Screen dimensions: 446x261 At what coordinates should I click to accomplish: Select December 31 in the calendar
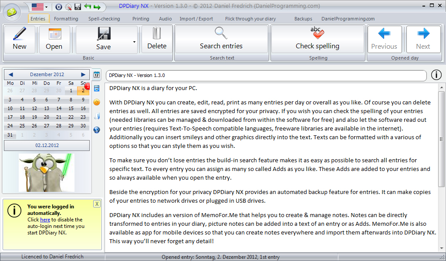click(x=10, y=135)
